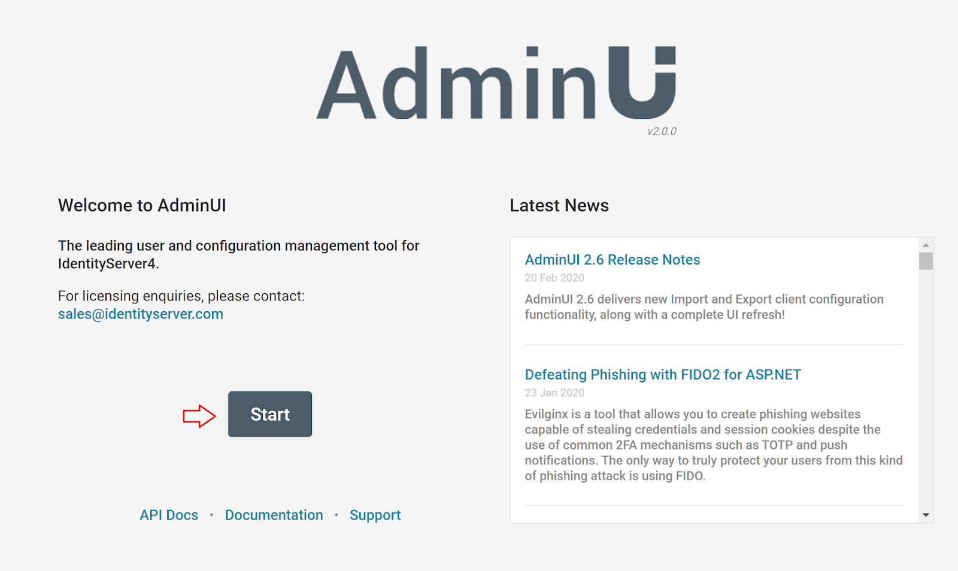
Task: Click the Latest News scrollbar thumb
Action: pos(926,261)
